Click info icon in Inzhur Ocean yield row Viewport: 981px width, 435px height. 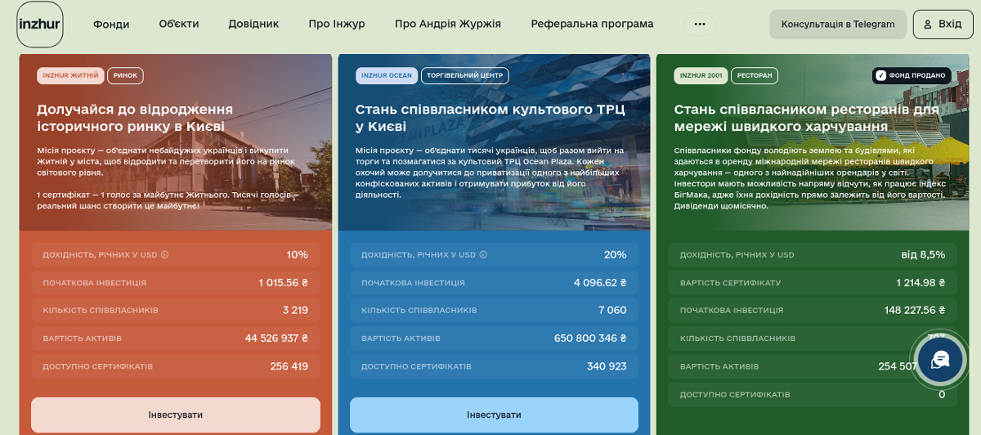[483, 255]
